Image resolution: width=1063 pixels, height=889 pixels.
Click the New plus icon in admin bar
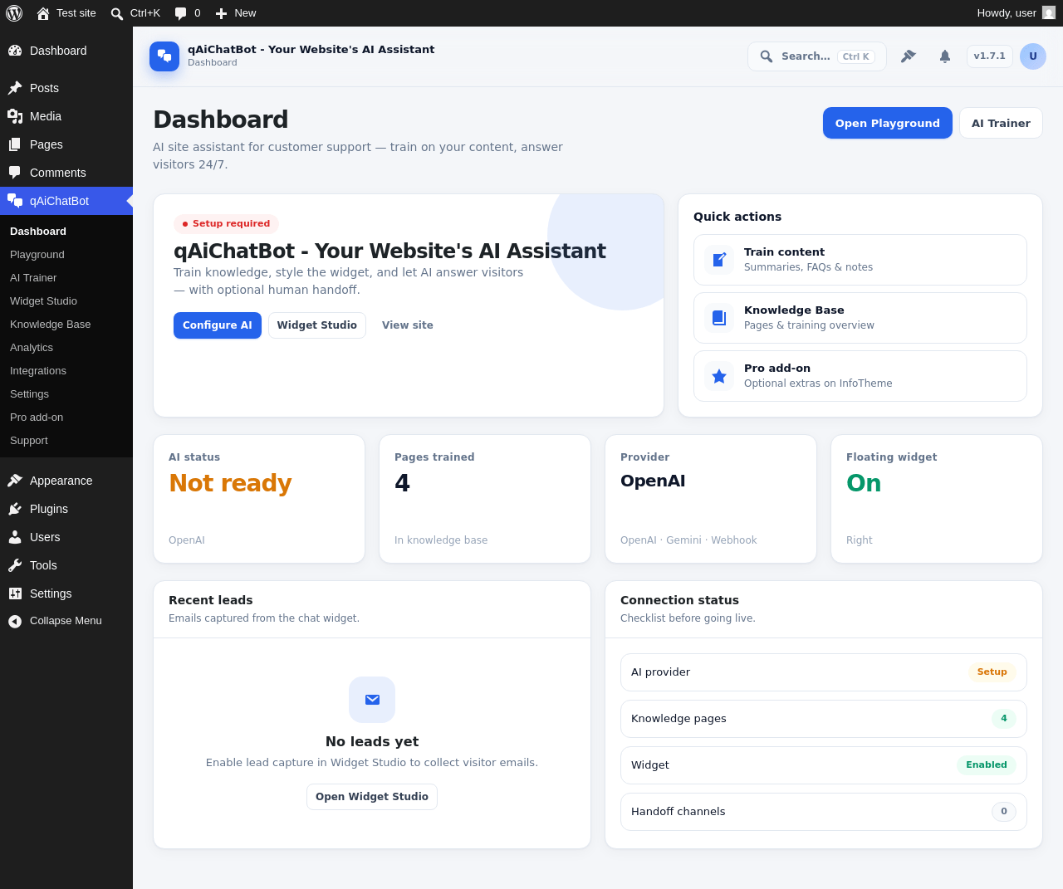[x=221, y=13]
